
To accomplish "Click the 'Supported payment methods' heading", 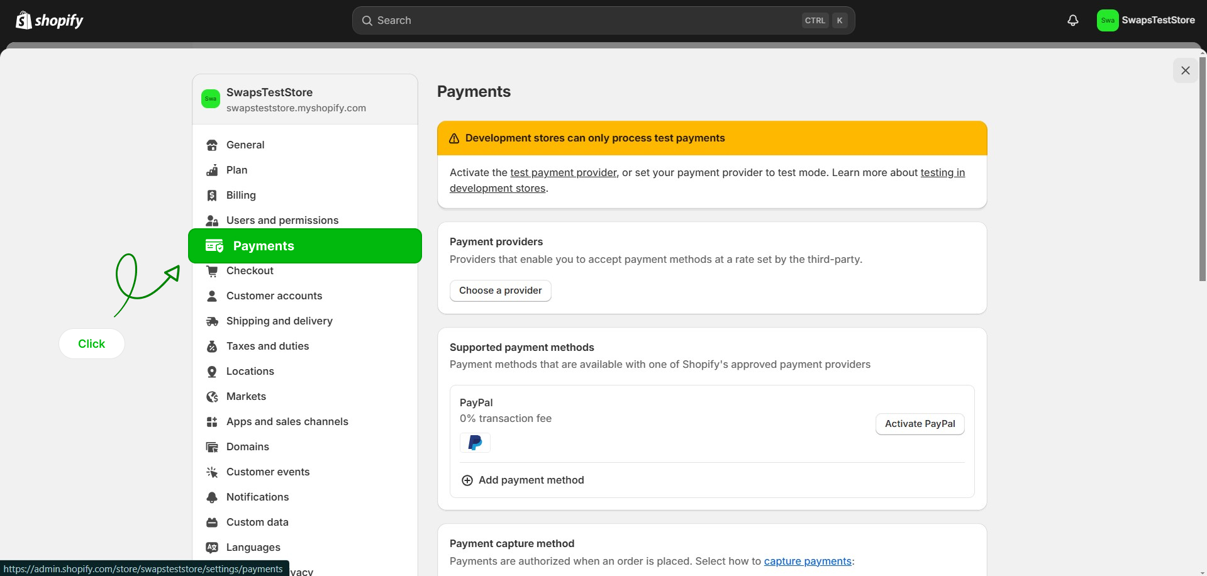I will (x=522, y=347).
